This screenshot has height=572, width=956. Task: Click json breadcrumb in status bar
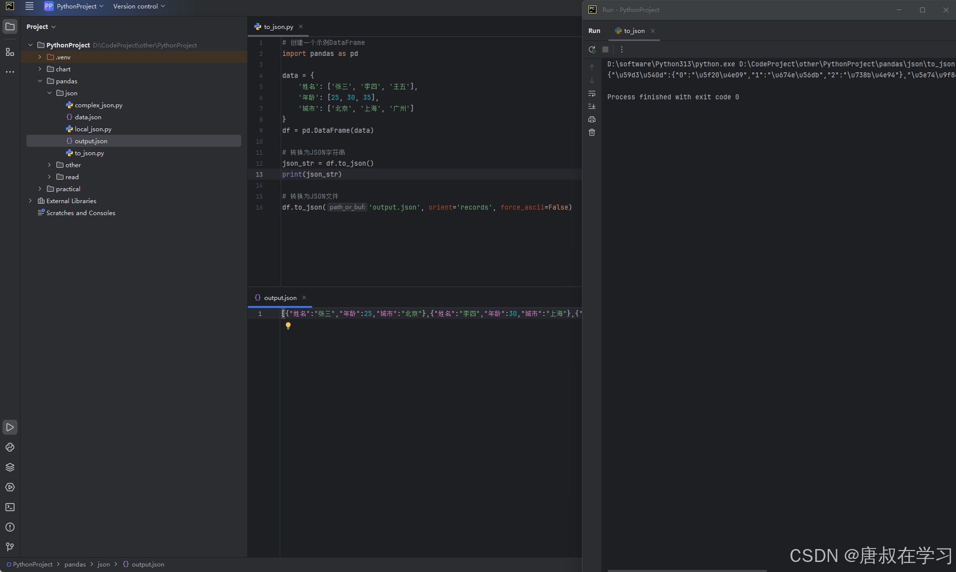[x=103, y=564]
